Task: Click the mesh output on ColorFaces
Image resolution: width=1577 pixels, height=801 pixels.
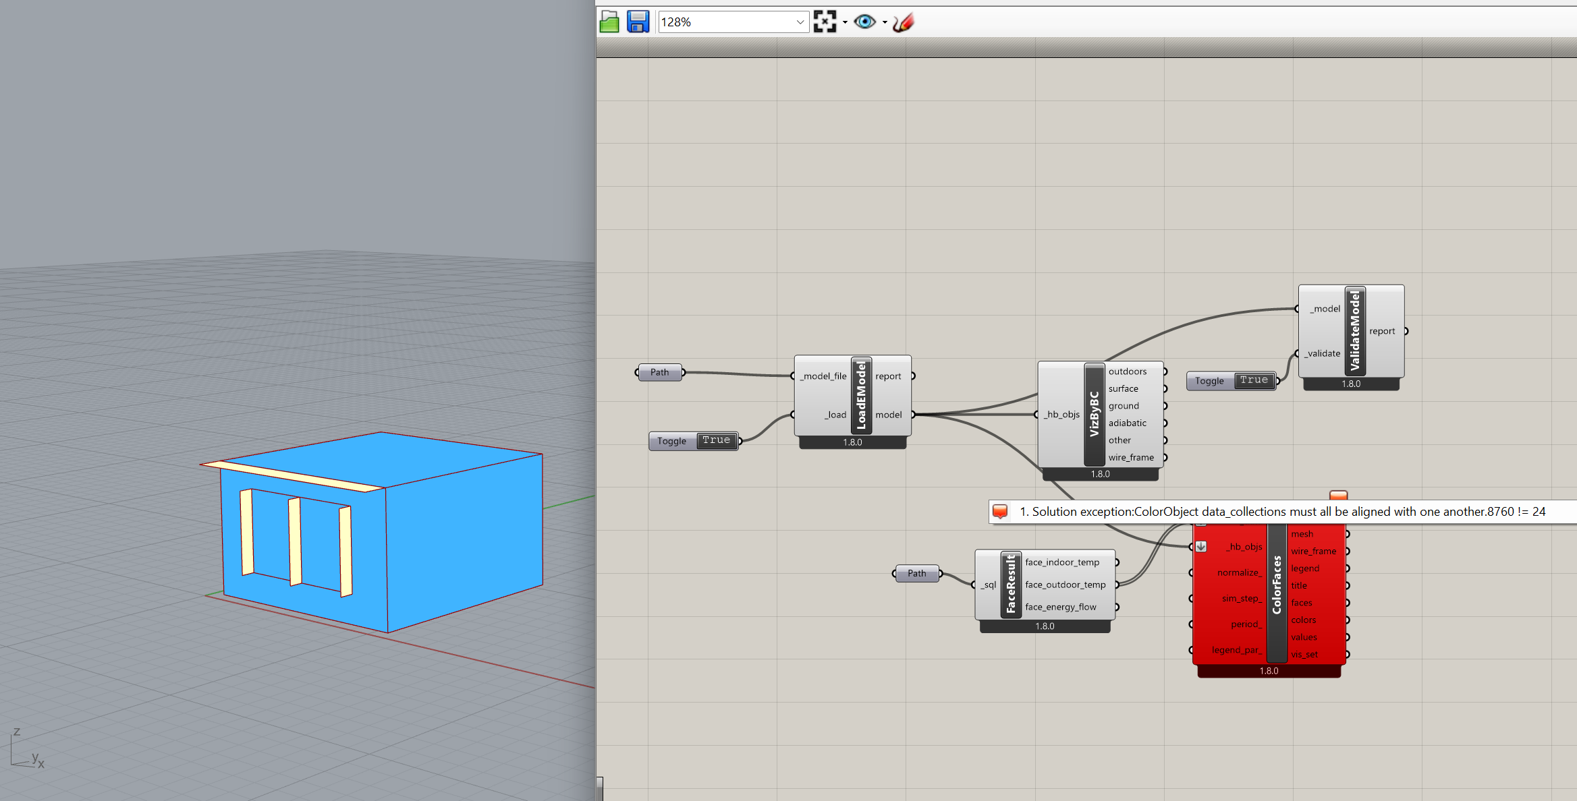Action: (1302, 534)
